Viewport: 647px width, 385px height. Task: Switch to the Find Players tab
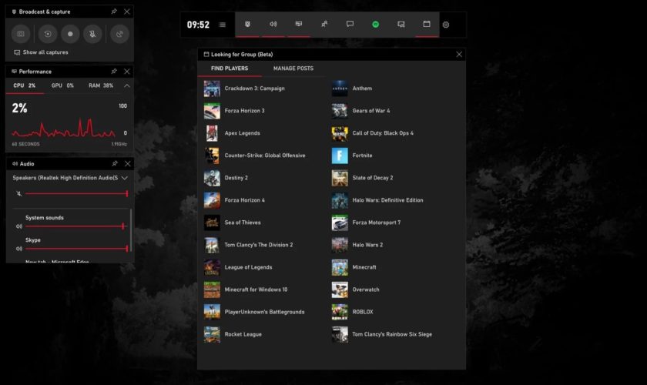(x=230, y=69)
